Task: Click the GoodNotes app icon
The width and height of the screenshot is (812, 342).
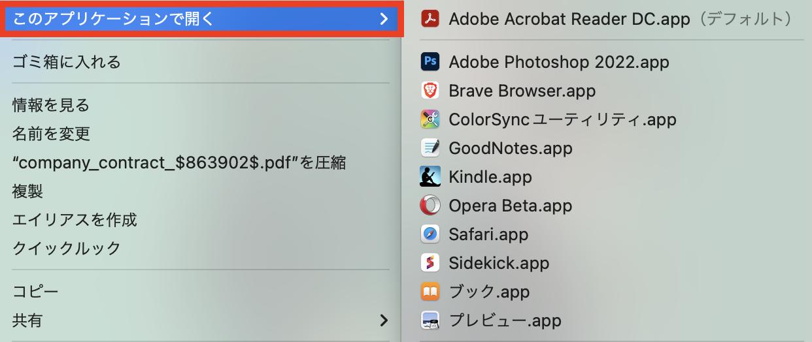Action: [430, 148]
